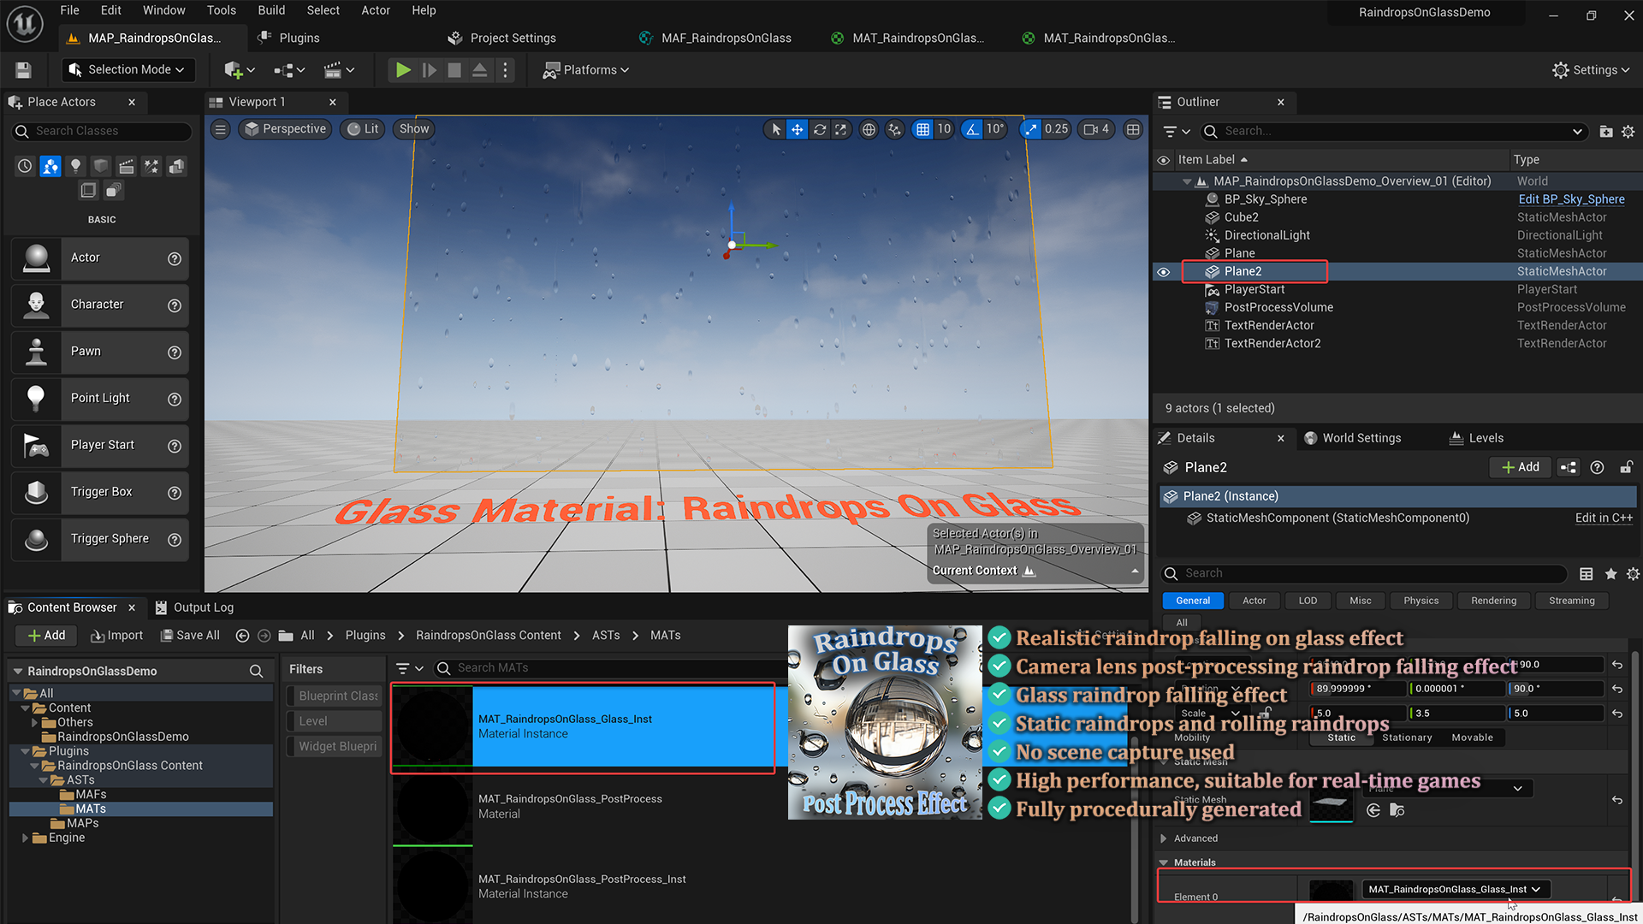
Task: Open the Build menu
Action: click(271, 10)
